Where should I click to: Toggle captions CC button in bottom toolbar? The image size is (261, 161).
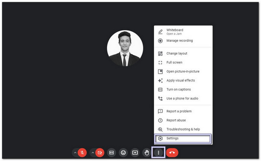[112, 152]
